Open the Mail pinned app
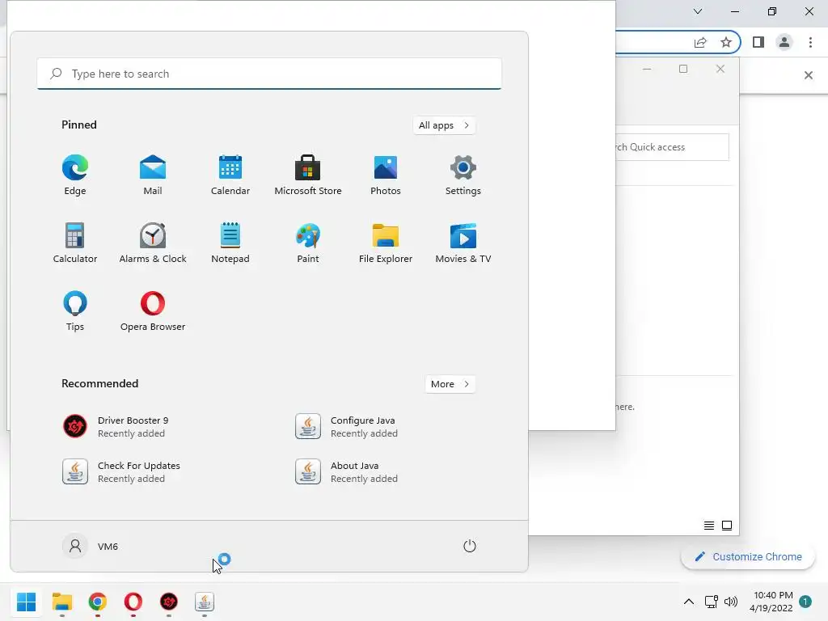The height and width of the screenshot is (621, 828). [153, 175]
